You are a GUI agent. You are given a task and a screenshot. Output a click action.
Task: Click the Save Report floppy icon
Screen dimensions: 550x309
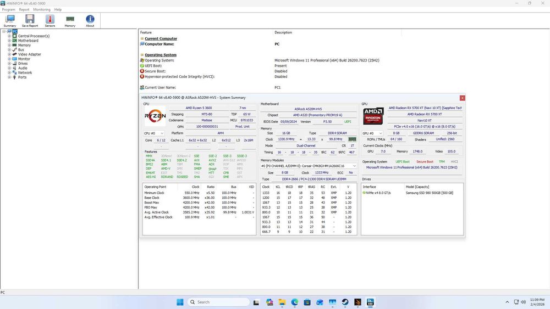coord(30,19)
